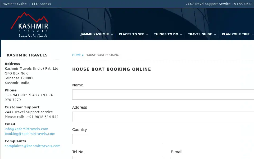Expand the Things To Do chevron
254x159 pixels.
click(181, 34)
